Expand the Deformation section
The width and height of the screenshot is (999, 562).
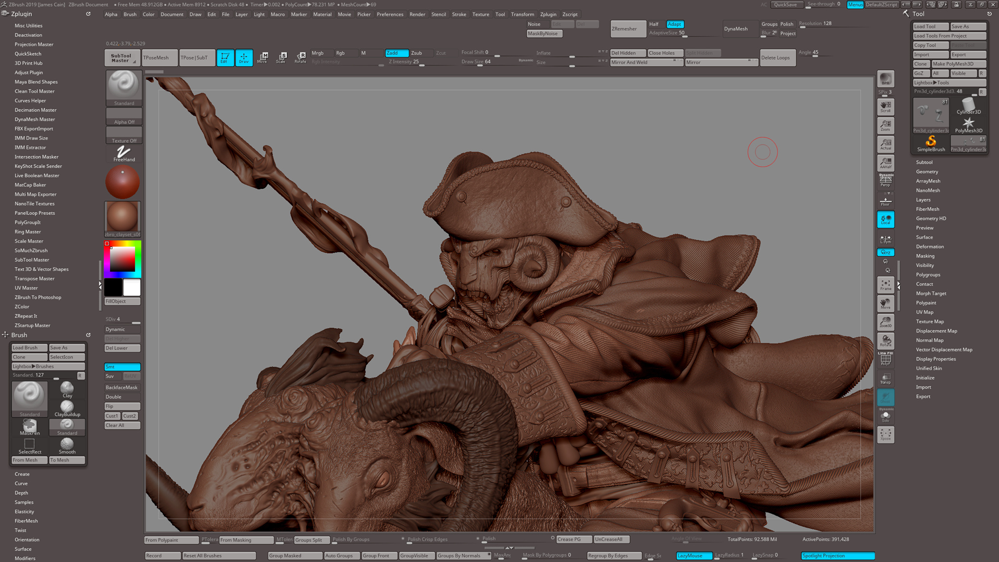point(930,247)
